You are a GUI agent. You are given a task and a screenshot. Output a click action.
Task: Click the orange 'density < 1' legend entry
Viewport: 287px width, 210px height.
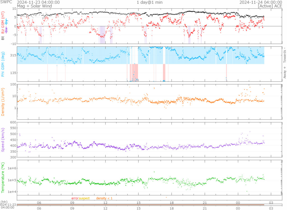104,198
